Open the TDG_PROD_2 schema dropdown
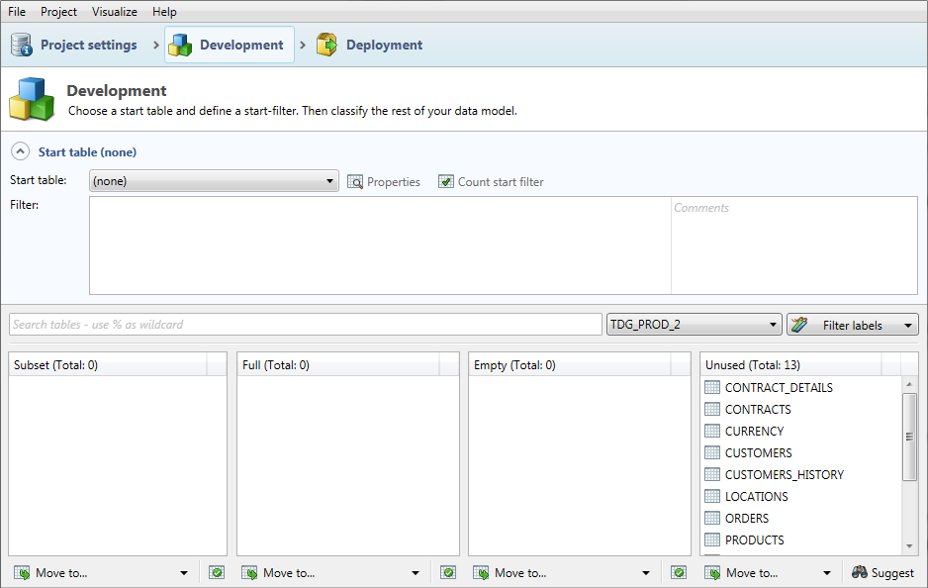The height and width of the screenshot is (588, 928). pyautogui.click(x=694, y=325)
